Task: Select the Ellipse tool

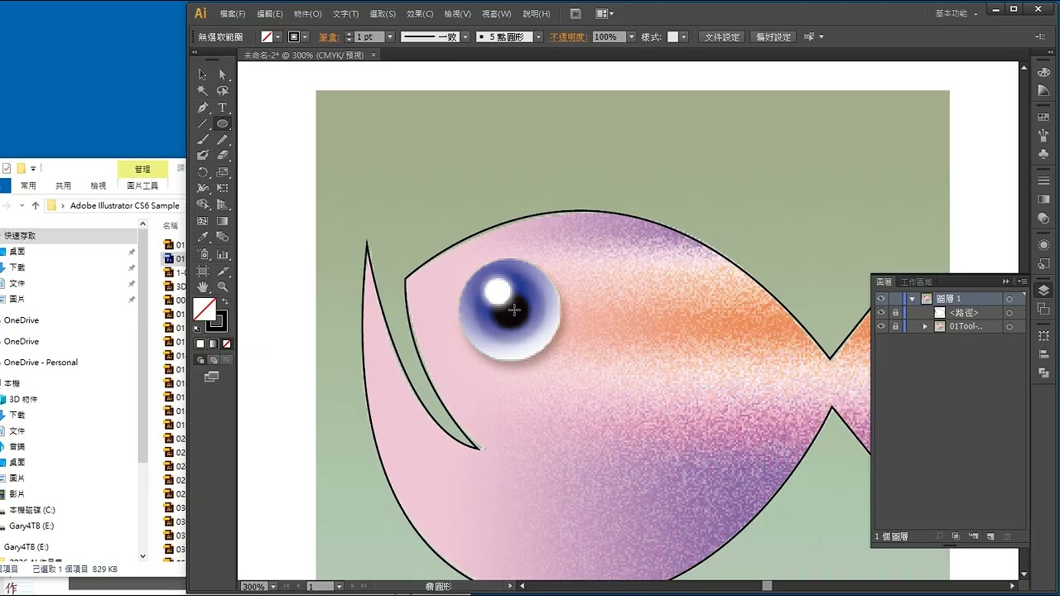Action: point(223,123)
